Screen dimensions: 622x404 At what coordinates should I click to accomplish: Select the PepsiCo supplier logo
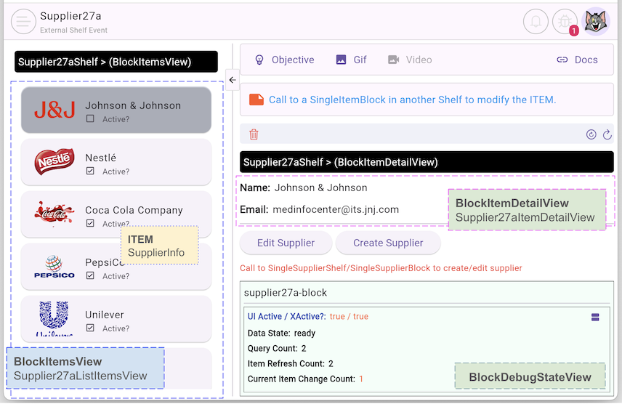[54, 267]
